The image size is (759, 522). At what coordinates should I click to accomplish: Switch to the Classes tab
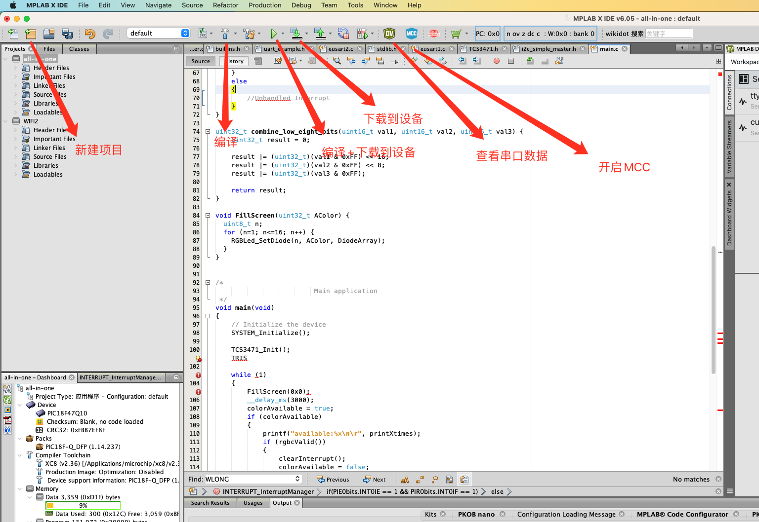tap(79, 49)
